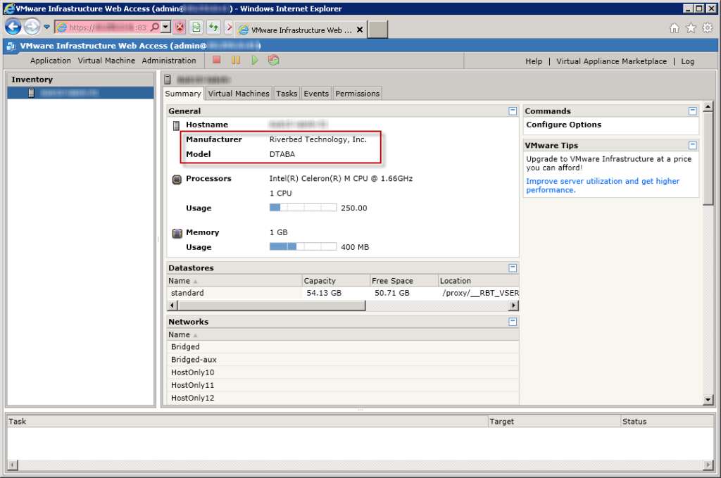Click the summary pane scroll up arrow
The width and height of the screenshot is (721, 478).
(x=708, y=106)
